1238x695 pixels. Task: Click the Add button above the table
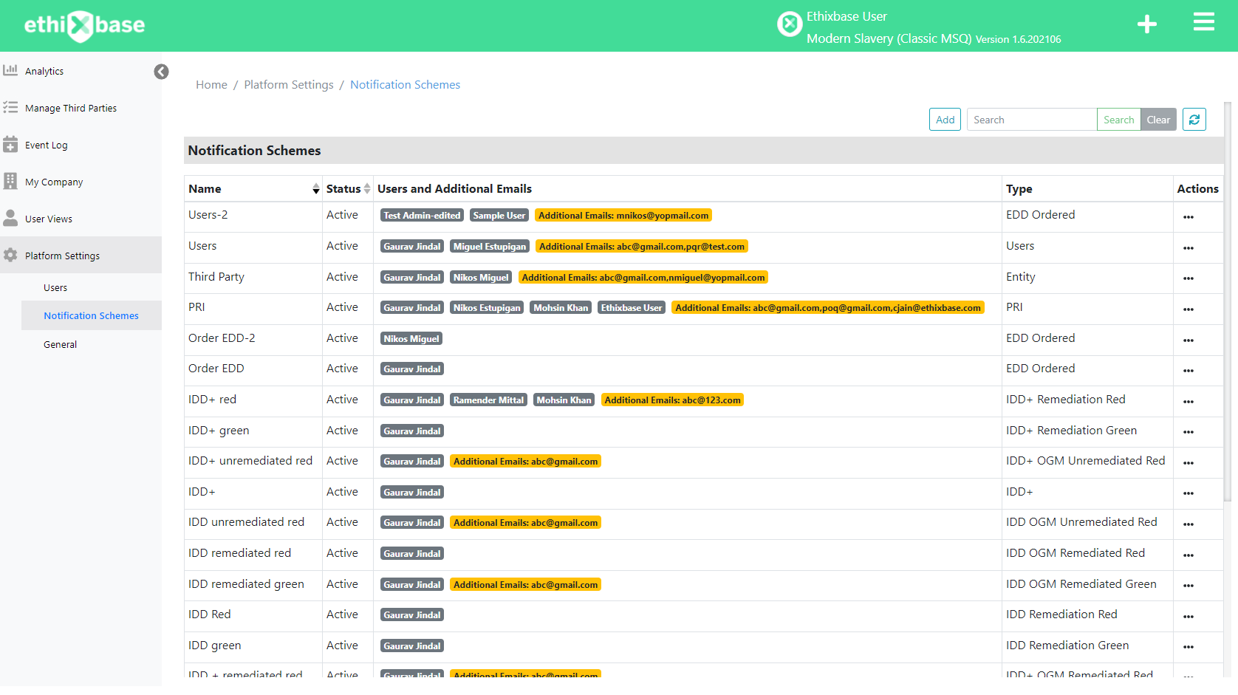tap(945, 119)
